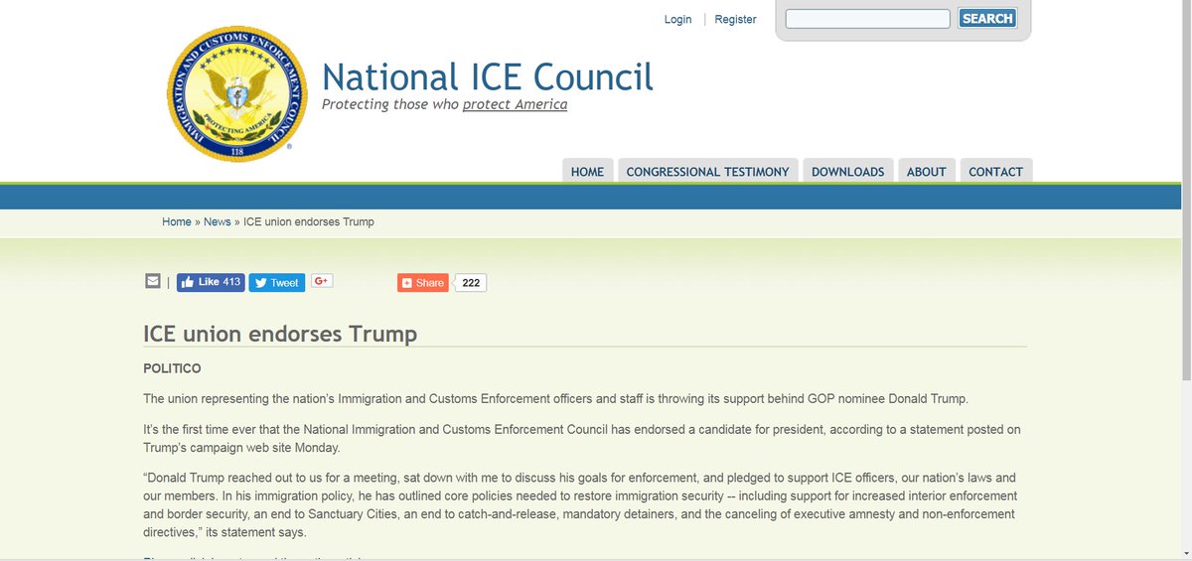The image size is (1192, 561).
Task: Go to the HOME nav tab
Action: pyautogui.click(x=587, y=171)
